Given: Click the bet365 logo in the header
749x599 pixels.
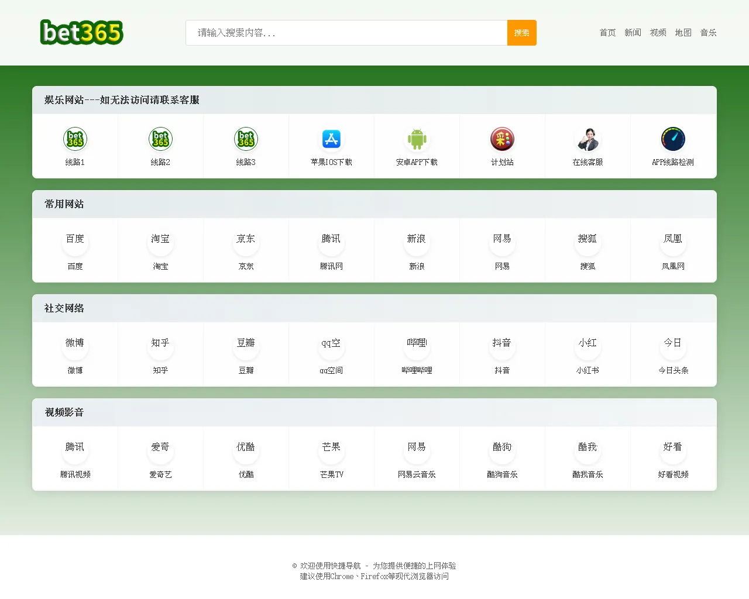Looking at the screenshot, I should (82, 32).
